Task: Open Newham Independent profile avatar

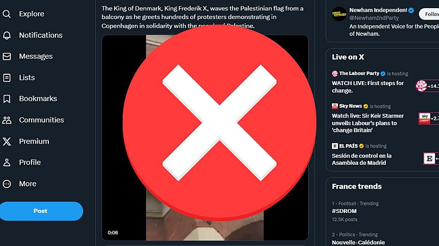Action: (339, 14)
